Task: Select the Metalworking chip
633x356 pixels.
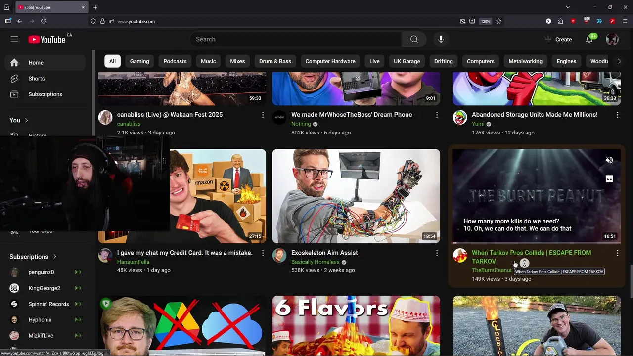Action: coord(525,61)
